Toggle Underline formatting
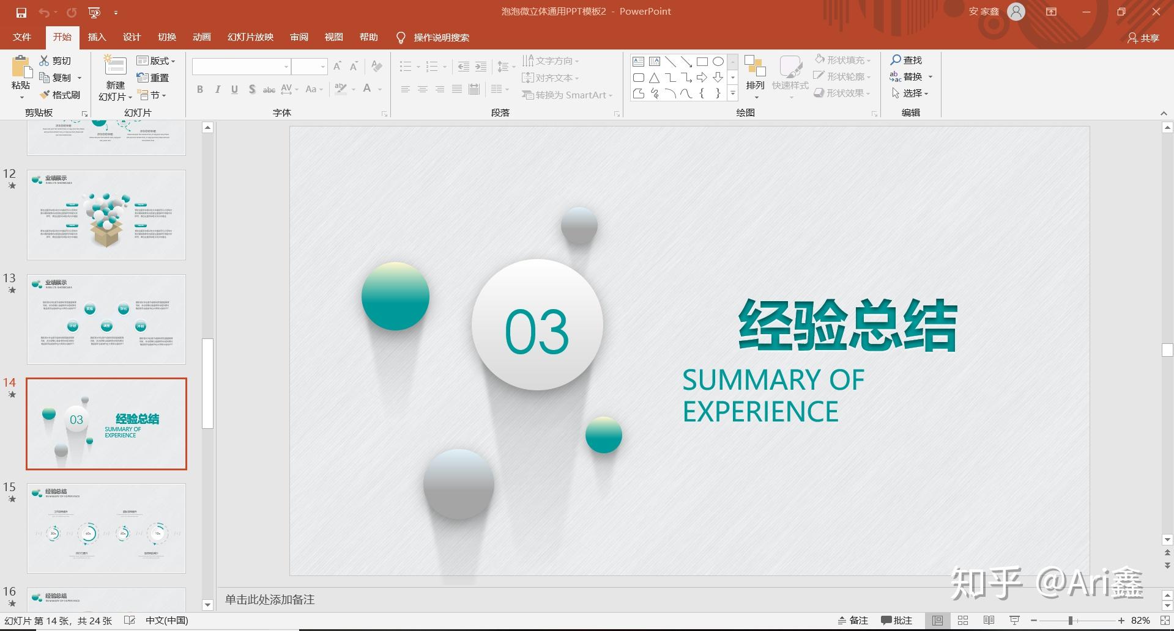The width and height of the screenshot is (1174, 631). (x=234, y=89)
